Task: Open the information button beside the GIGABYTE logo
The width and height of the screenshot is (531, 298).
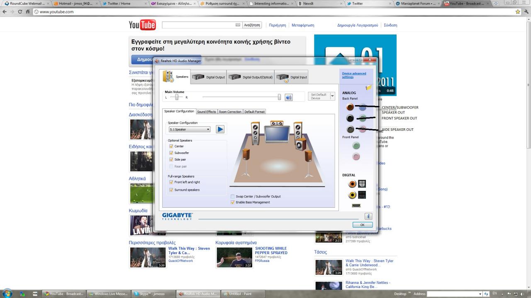Action: [368, 216]
